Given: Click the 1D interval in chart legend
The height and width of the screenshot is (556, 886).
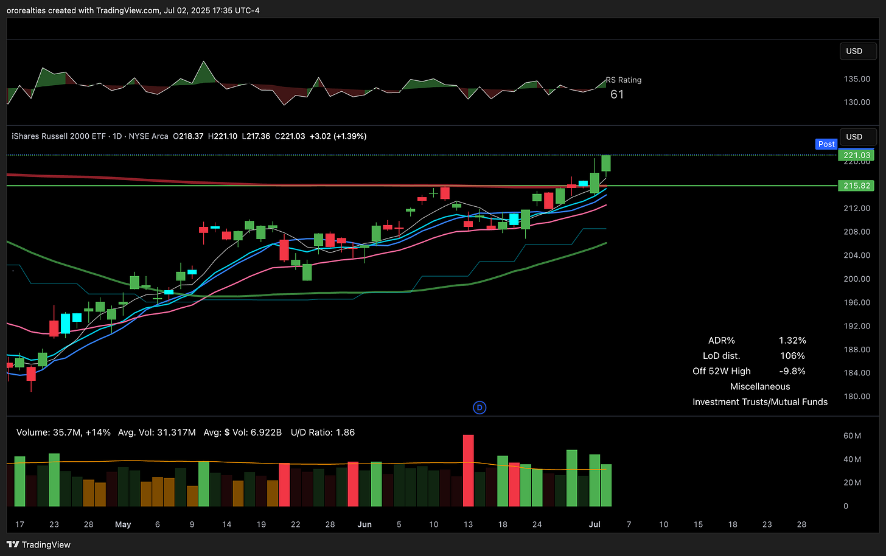Looking at the screenshot, I should 117,136.
